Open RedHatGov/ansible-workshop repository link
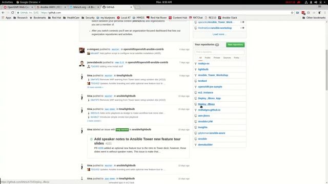328x184 pixels. pyautogui.click(x=215, y=28)
